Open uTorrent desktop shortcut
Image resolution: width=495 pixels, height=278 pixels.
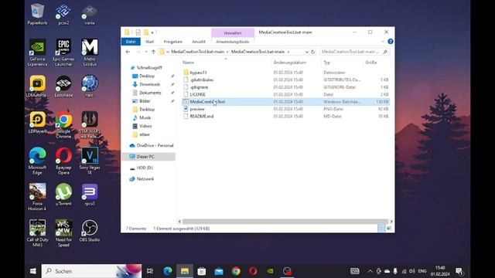click(x=63, y=195)
